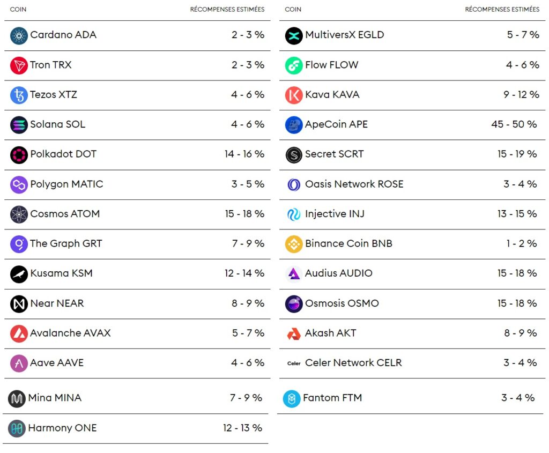The width and height of the screenshot is (549, 453).
Task: Click the Tron TRX red icon
Action: (x=19, y=65)
